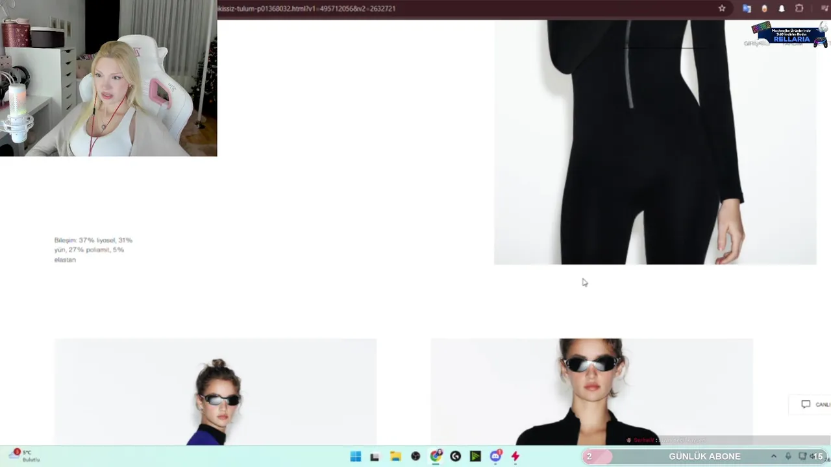Open the Task View taskbar icon
Image resolution: width=831 pixels, height=467 pixels.
click(375, 457)
